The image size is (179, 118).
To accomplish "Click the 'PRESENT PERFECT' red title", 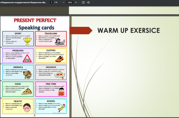I will [35, 20].
